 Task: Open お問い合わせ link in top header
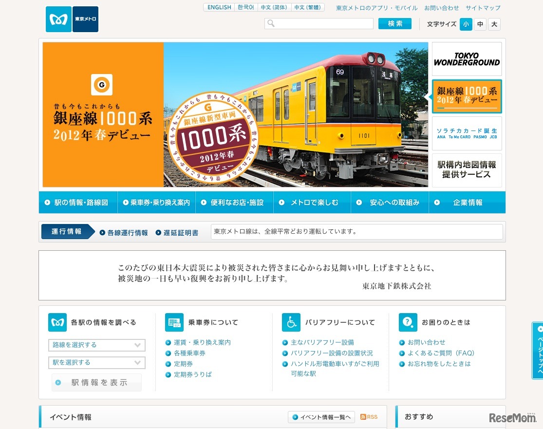(442, 8)
